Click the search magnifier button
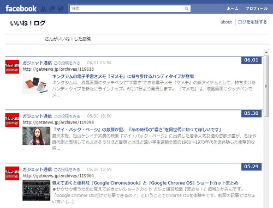 pyautogui.click(x=187, y=9)
